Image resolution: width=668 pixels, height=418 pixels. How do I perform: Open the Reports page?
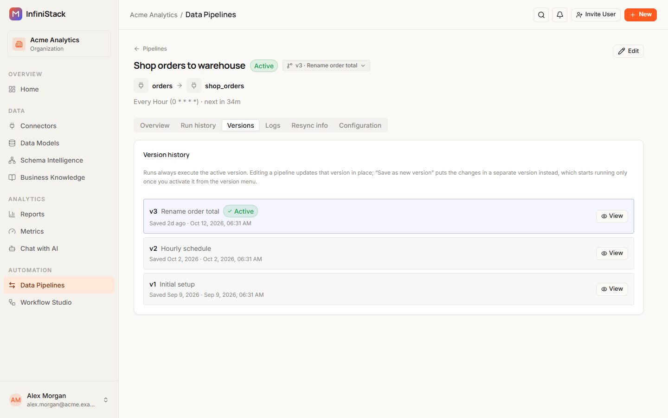point(59,214)
